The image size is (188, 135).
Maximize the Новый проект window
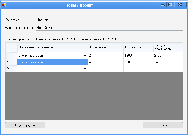[x=170, y=5]
